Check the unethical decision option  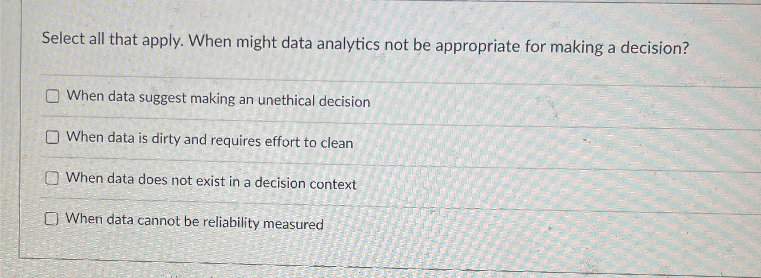click(53, 97)
